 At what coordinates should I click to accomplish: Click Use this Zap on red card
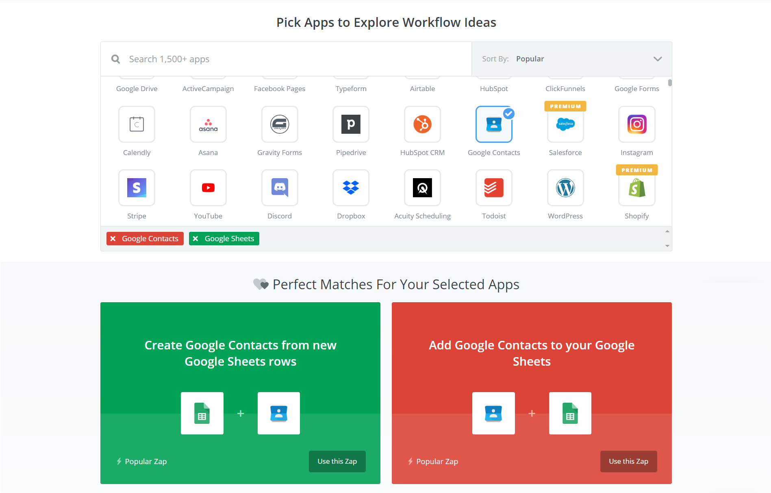pyautogui.click(x=628, y=461)
